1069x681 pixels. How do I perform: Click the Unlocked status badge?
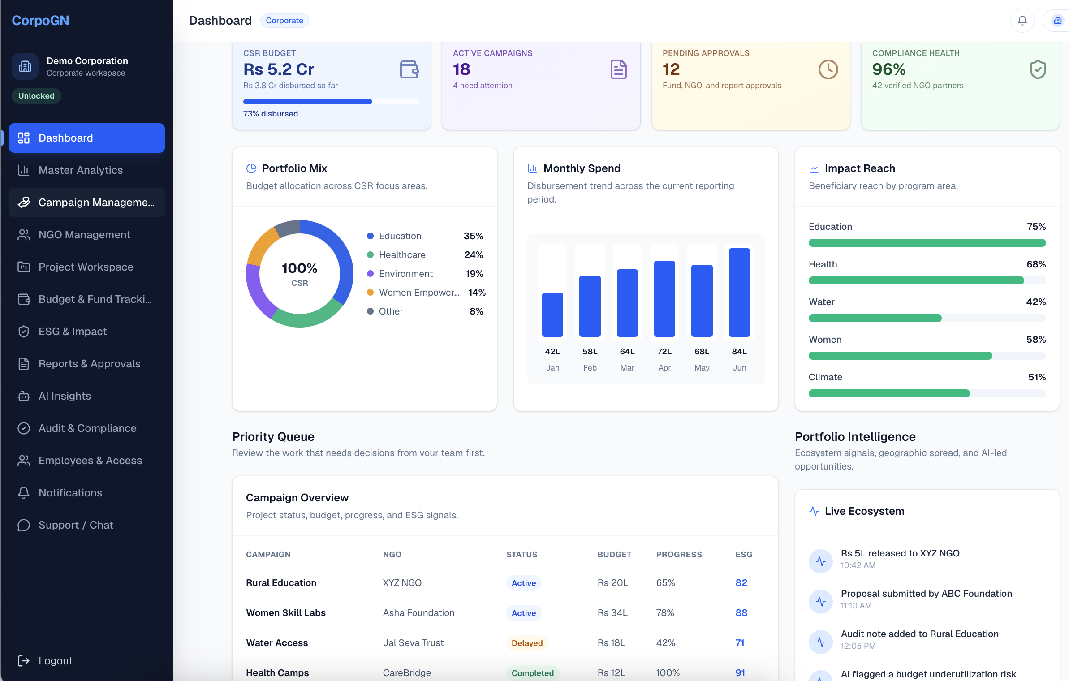coord(36,96)
